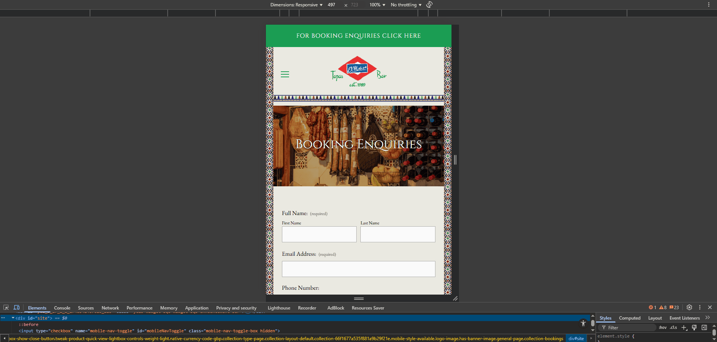Click the inspect element picker icon
This screenshot has height=342, width=717.
(6, 308)
